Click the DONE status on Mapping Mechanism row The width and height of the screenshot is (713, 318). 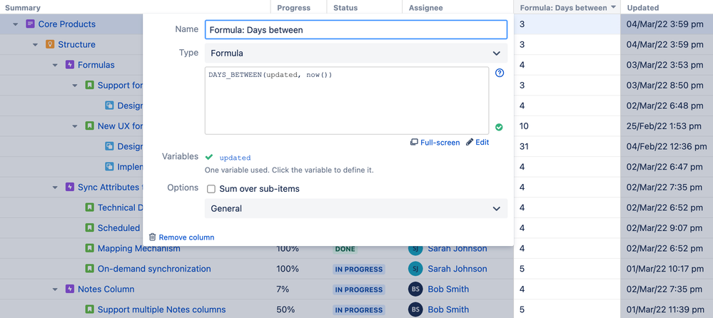click(345, 249)
